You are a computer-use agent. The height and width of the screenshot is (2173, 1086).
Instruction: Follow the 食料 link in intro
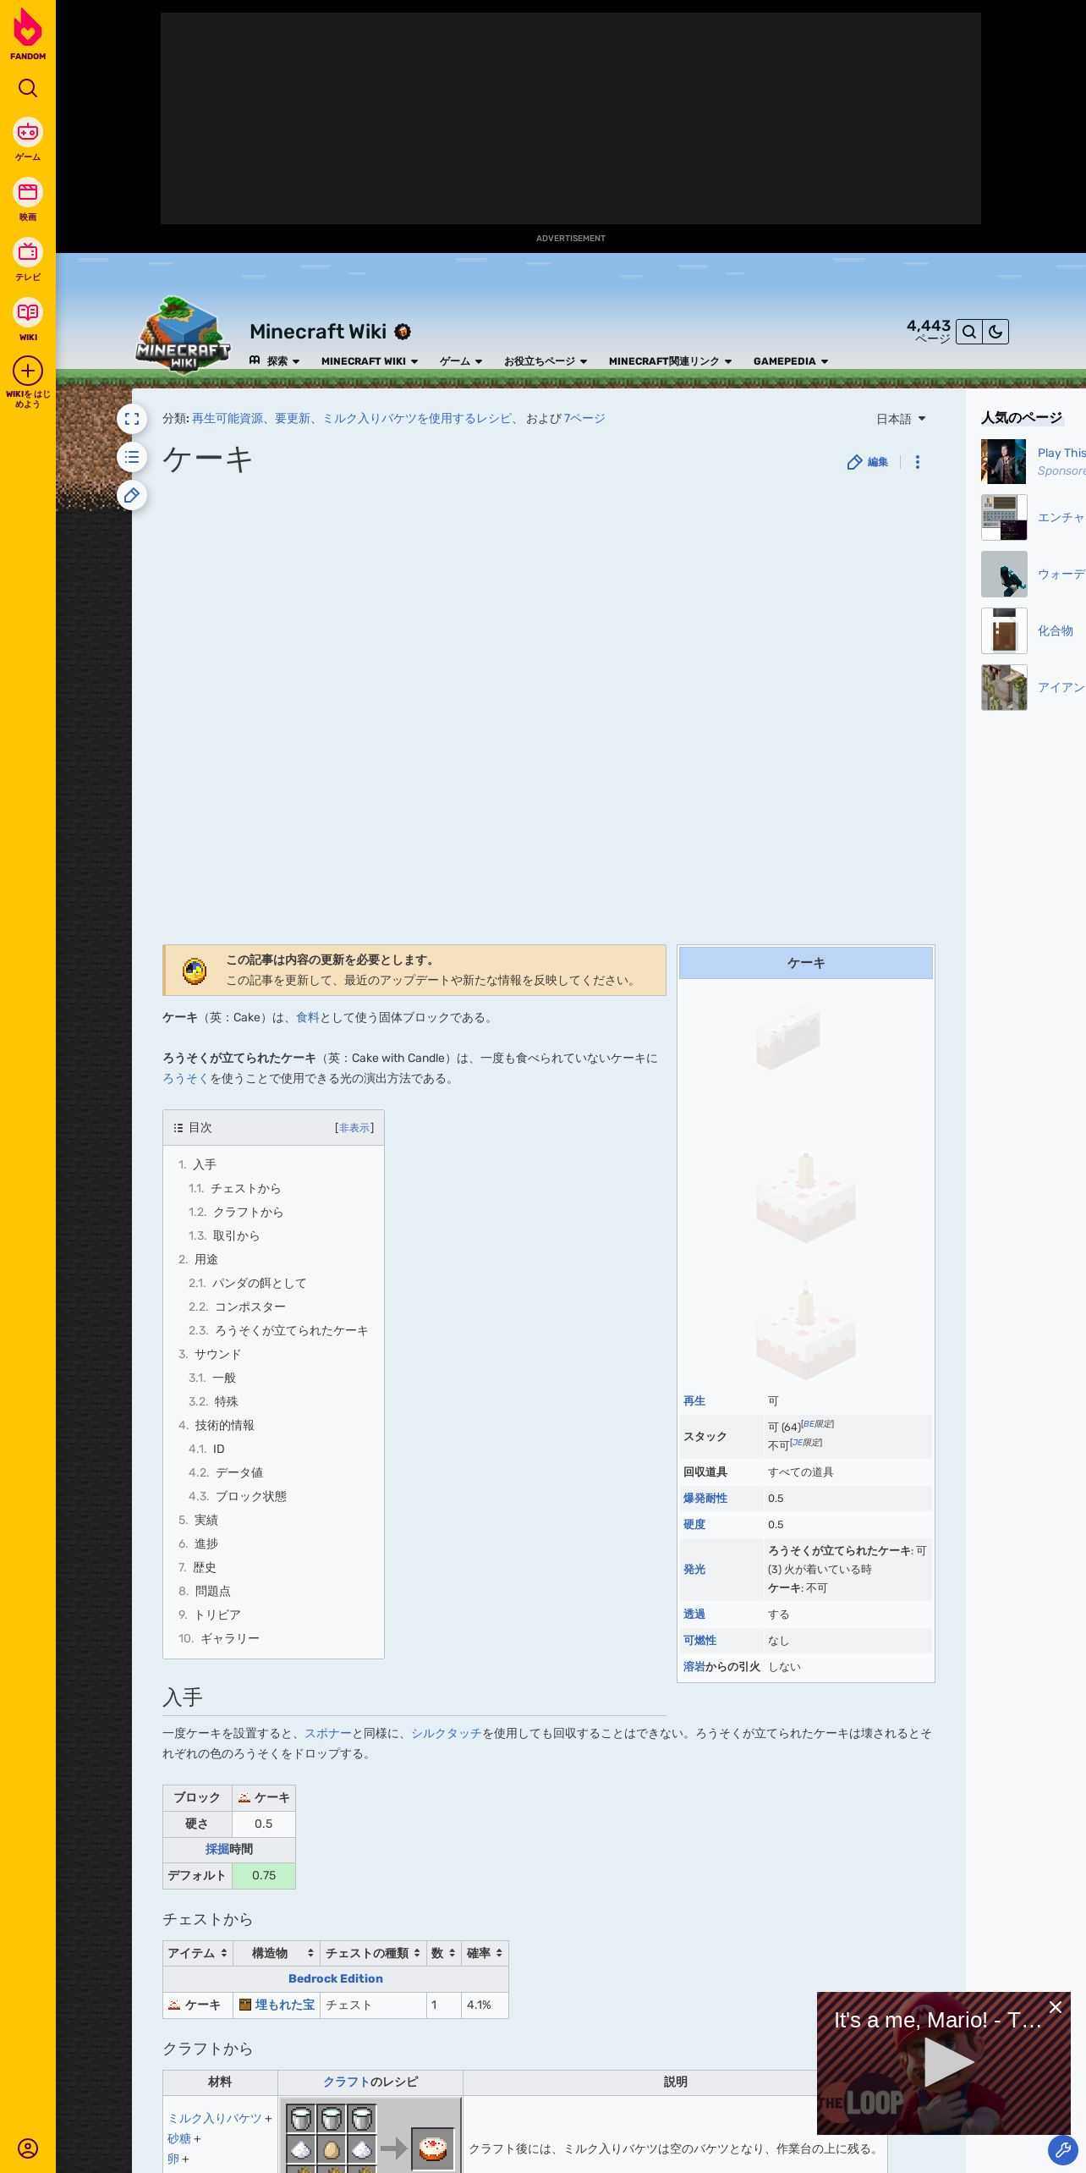click(x=308, y=1017)
